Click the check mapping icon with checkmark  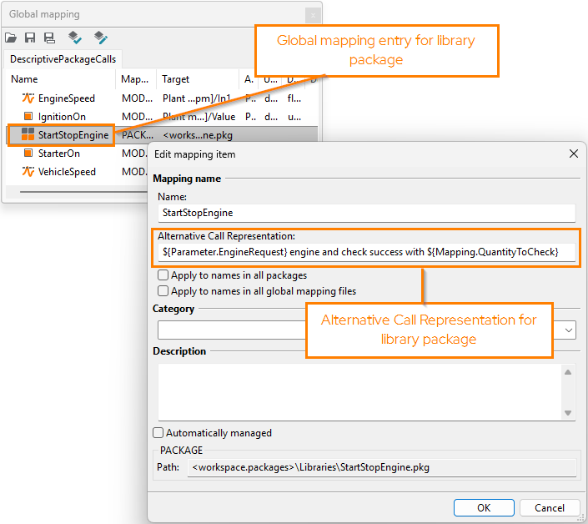75,38
